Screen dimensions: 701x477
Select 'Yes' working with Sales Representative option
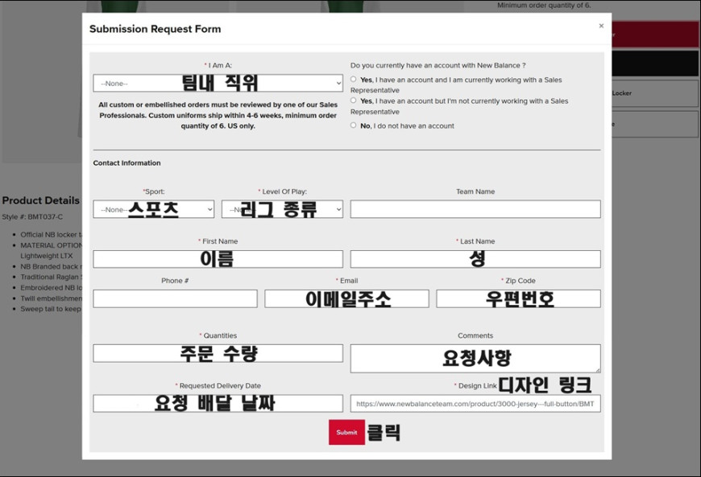(x=353, y=80)
